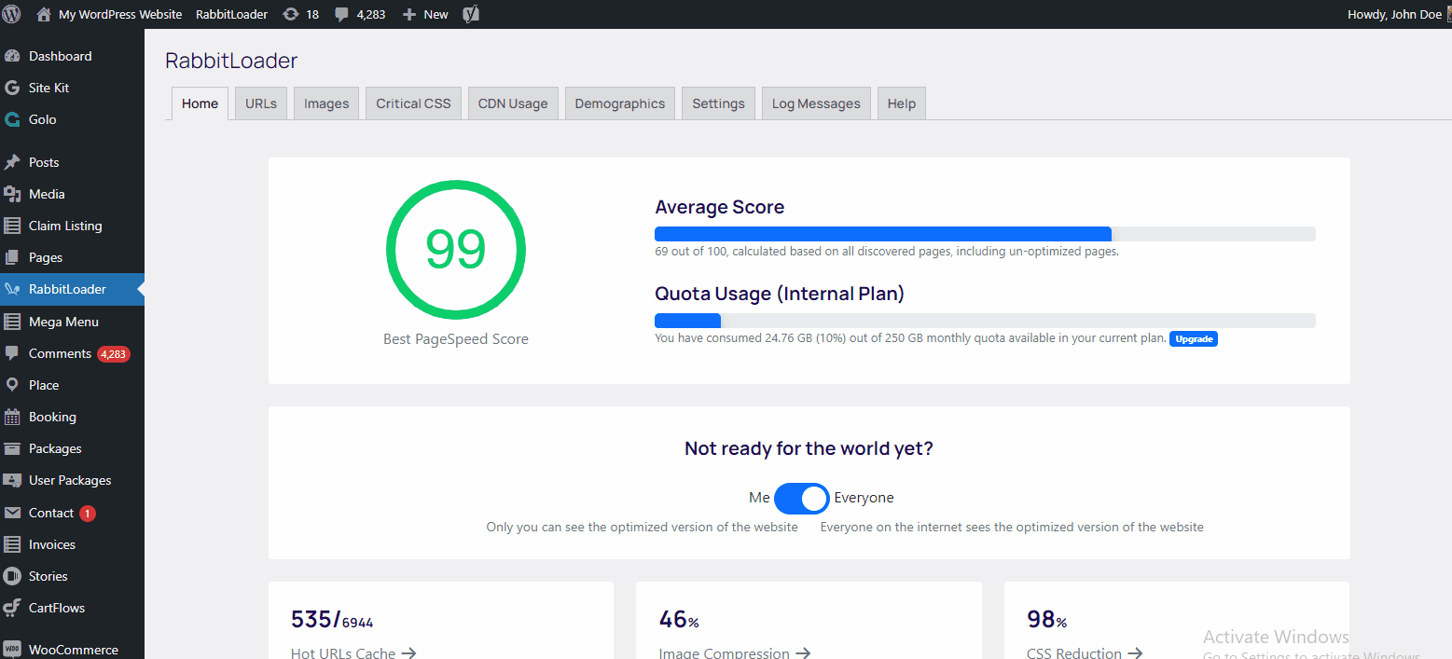Click the '46%' image compression value
The image size is (1452, 659).
pyautogui.click(x=679, y=620)
